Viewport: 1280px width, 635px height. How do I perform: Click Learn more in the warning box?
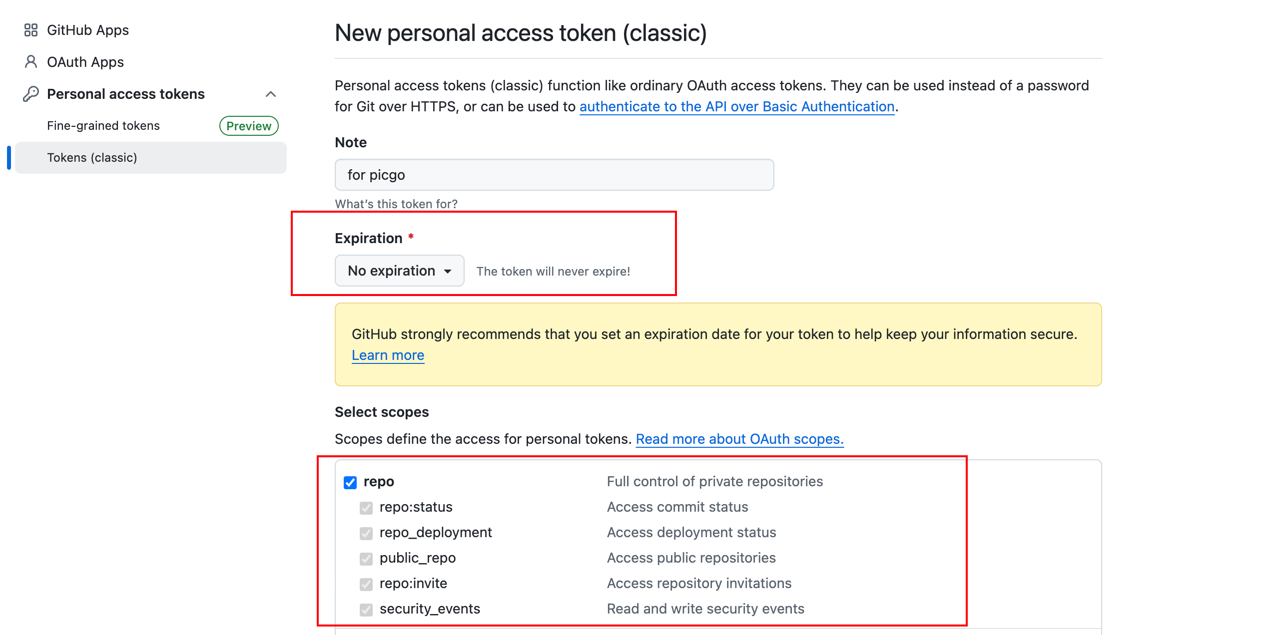(x=388, y=355)
